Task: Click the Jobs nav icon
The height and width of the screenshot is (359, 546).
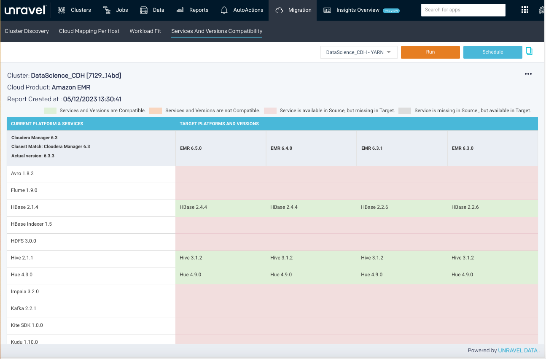Action: 107,10
